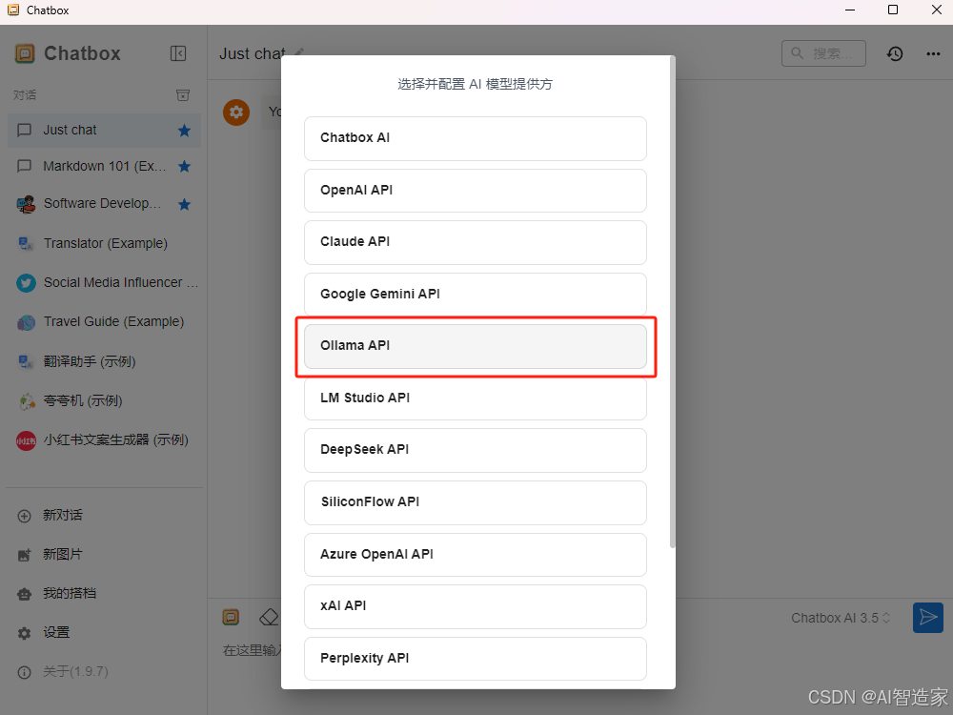
Task: Click the archive icon next to 对话
Action: click(183, 94)
